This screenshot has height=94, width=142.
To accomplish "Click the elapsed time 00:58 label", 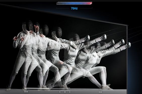I will [26, 92].
